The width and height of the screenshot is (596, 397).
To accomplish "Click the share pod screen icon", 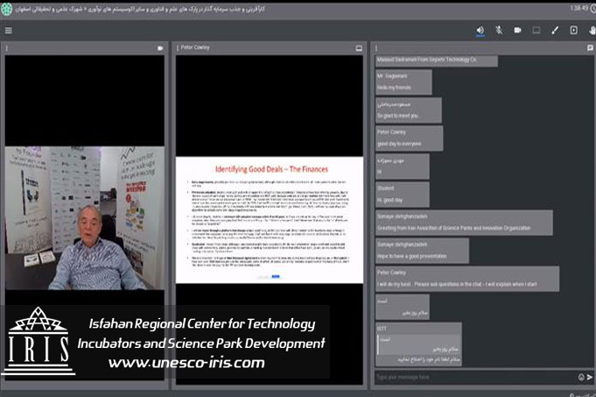I will (x=358, y=48).
